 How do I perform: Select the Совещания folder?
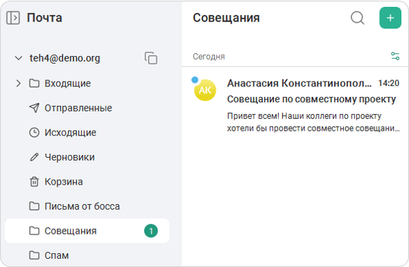(87, 231)
